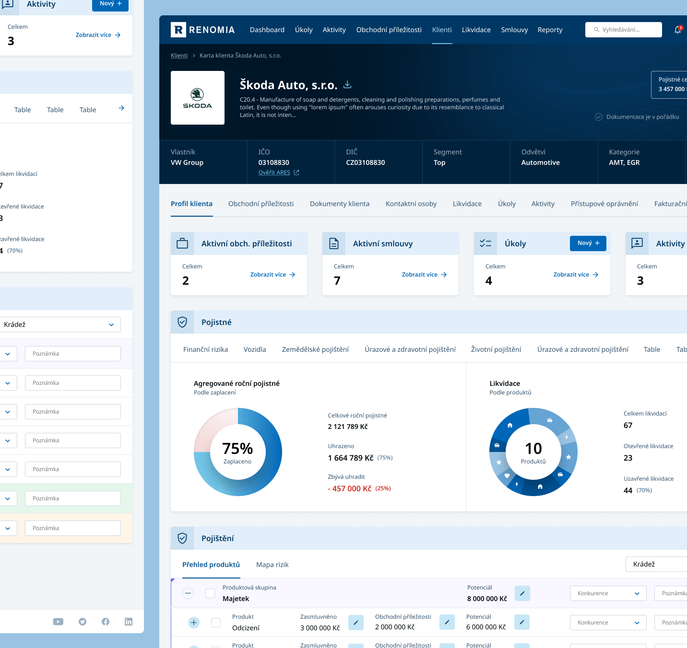687x648 pixels.
Task: Click Zobrazit více on Aktivní smlouvy
Action: coord(425,275)
